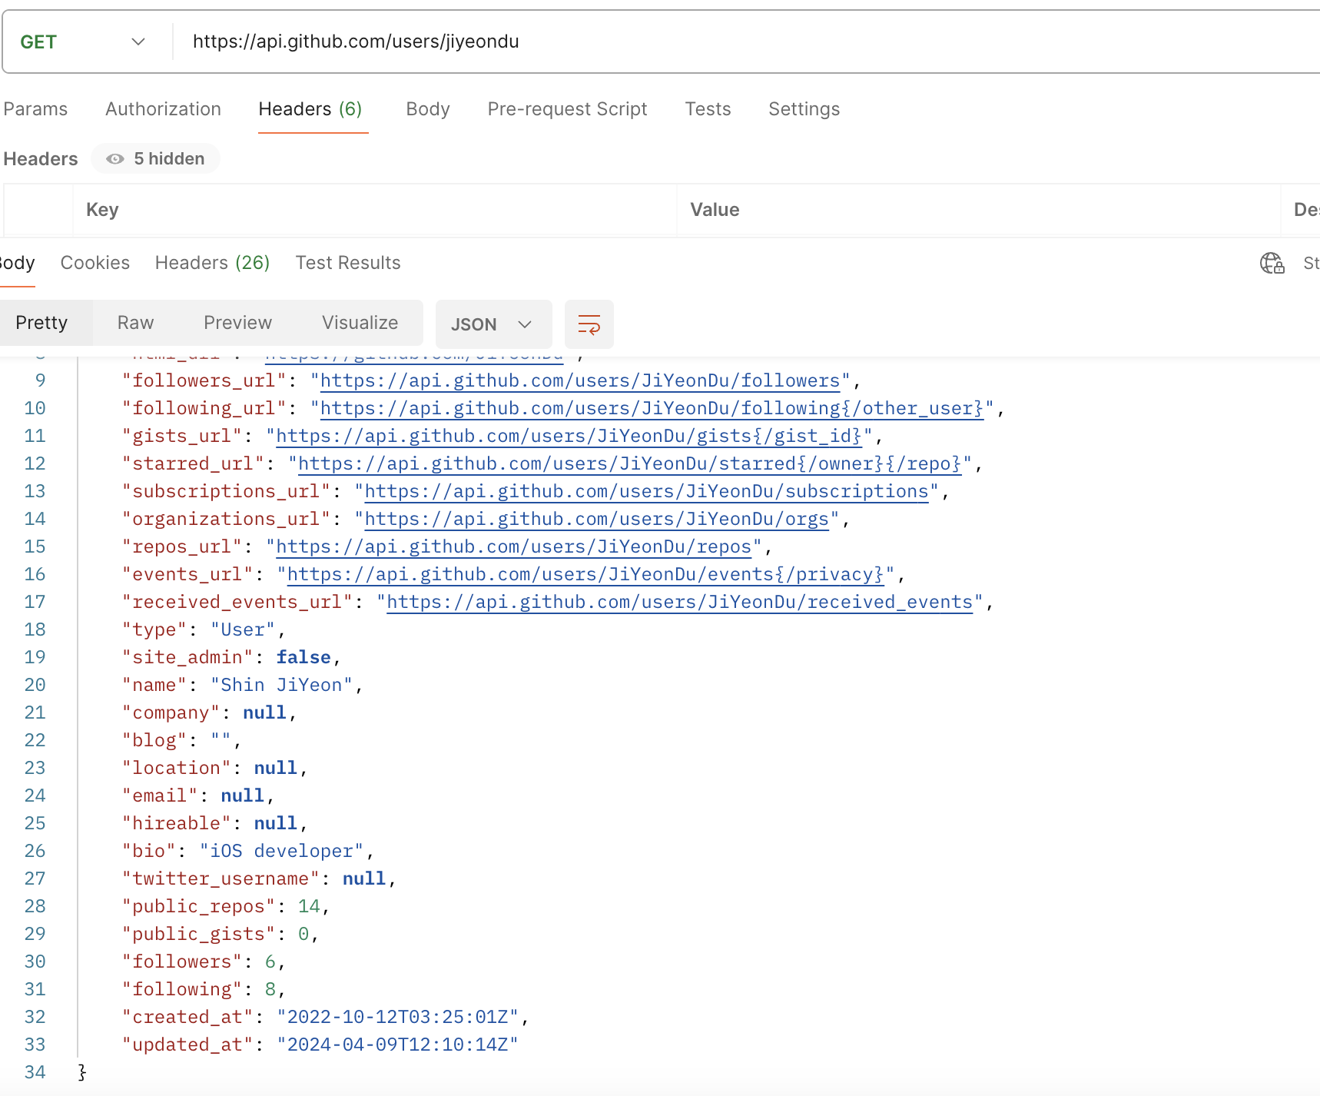Open the gists_url link
Screen dimensions: 1320x1096
click(569, 436)
